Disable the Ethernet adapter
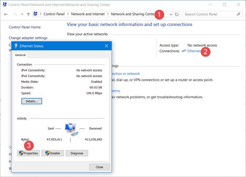This screenshot has height=177, width=246. click(53, 153)
